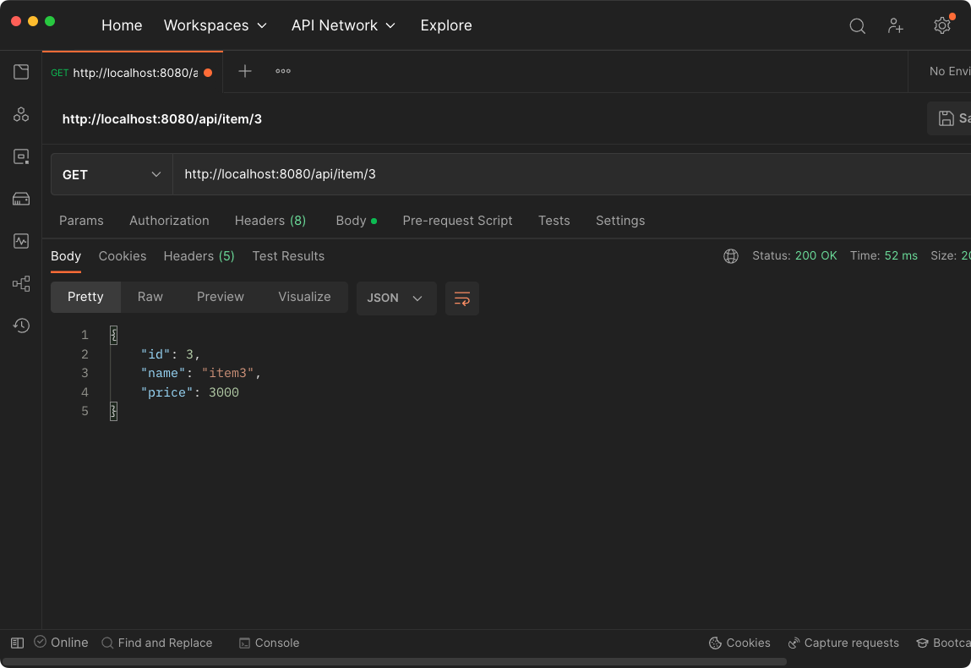Open the GET method dropdown
Viewport: 971px width, 668px height.
112,175
